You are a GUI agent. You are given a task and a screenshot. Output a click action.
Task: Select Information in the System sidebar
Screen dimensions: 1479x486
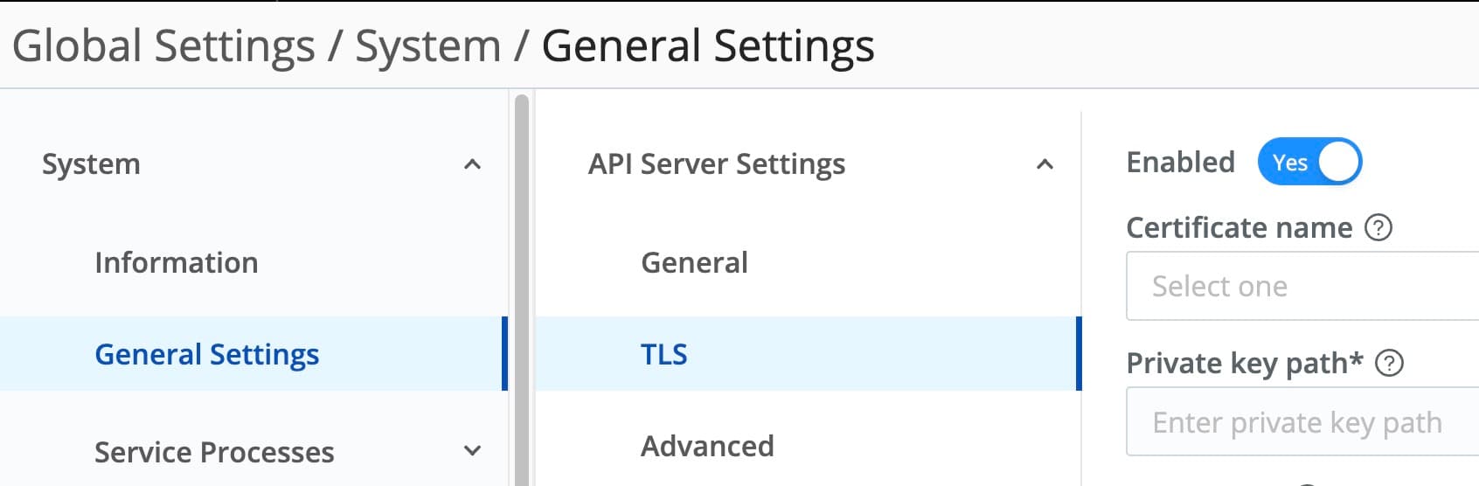[x=177, y=263]
